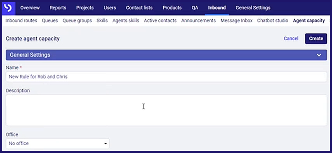The height and width of the screenshot is (153, 332).
Task: Open the Office dropdown showing No office
Action: click(58, 144)
